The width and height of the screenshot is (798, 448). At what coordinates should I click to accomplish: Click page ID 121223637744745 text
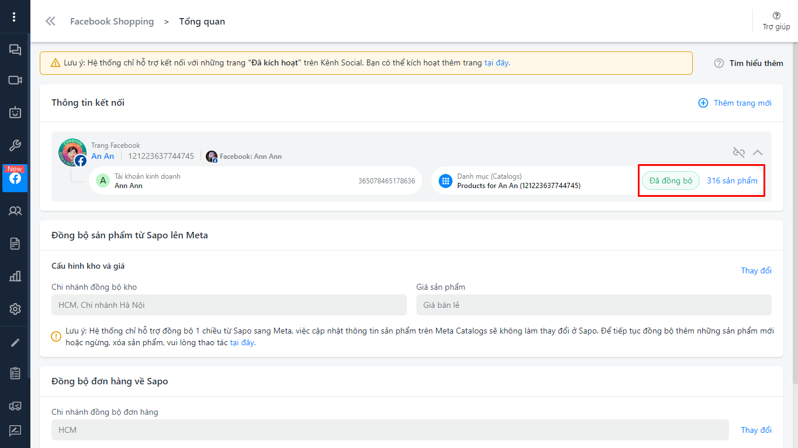point(161,156)
